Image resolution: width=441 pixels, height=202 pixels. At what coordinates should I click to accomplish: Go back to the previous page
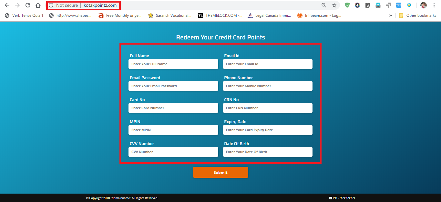point(7,5)
